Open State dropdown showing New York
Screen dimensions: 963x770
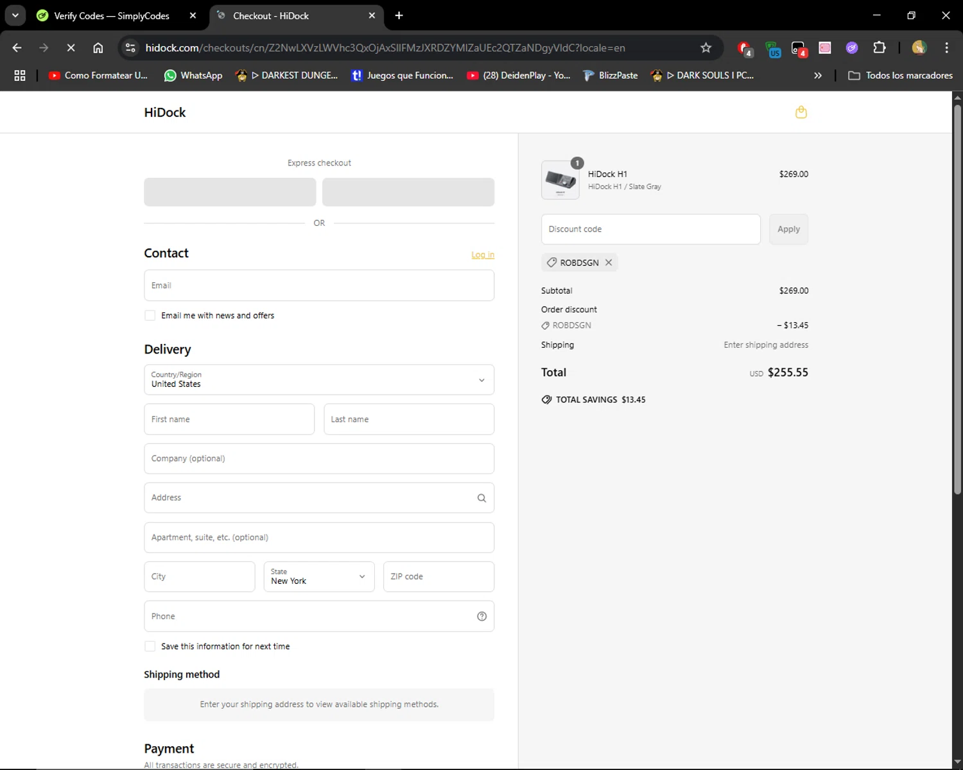click(319, 577)
